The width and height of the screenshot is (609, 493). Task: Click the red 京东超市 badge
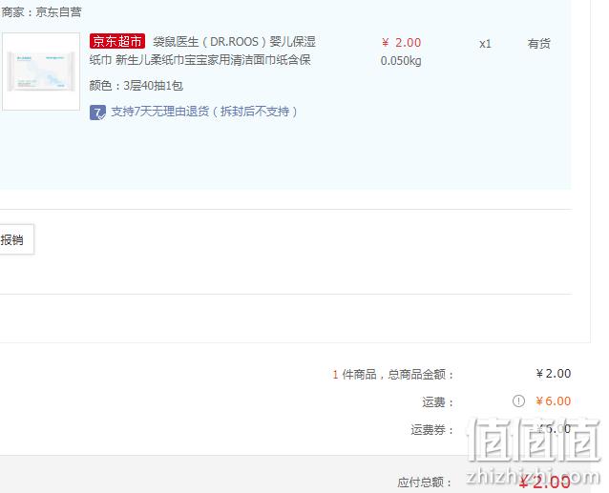(x=116, y=41)
